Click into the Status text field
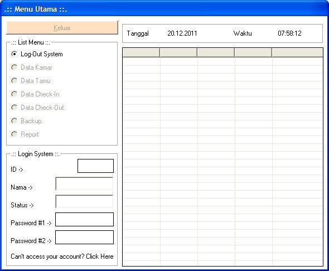The width and height of the screenshot is (329, 271). [84, 201]
